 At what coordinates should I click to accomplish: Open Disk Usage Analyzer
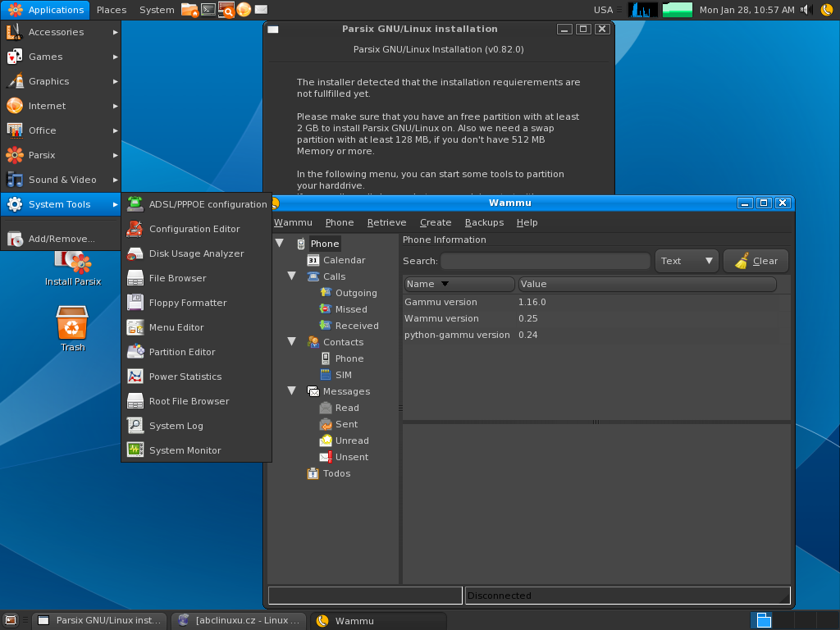(197, 253)
